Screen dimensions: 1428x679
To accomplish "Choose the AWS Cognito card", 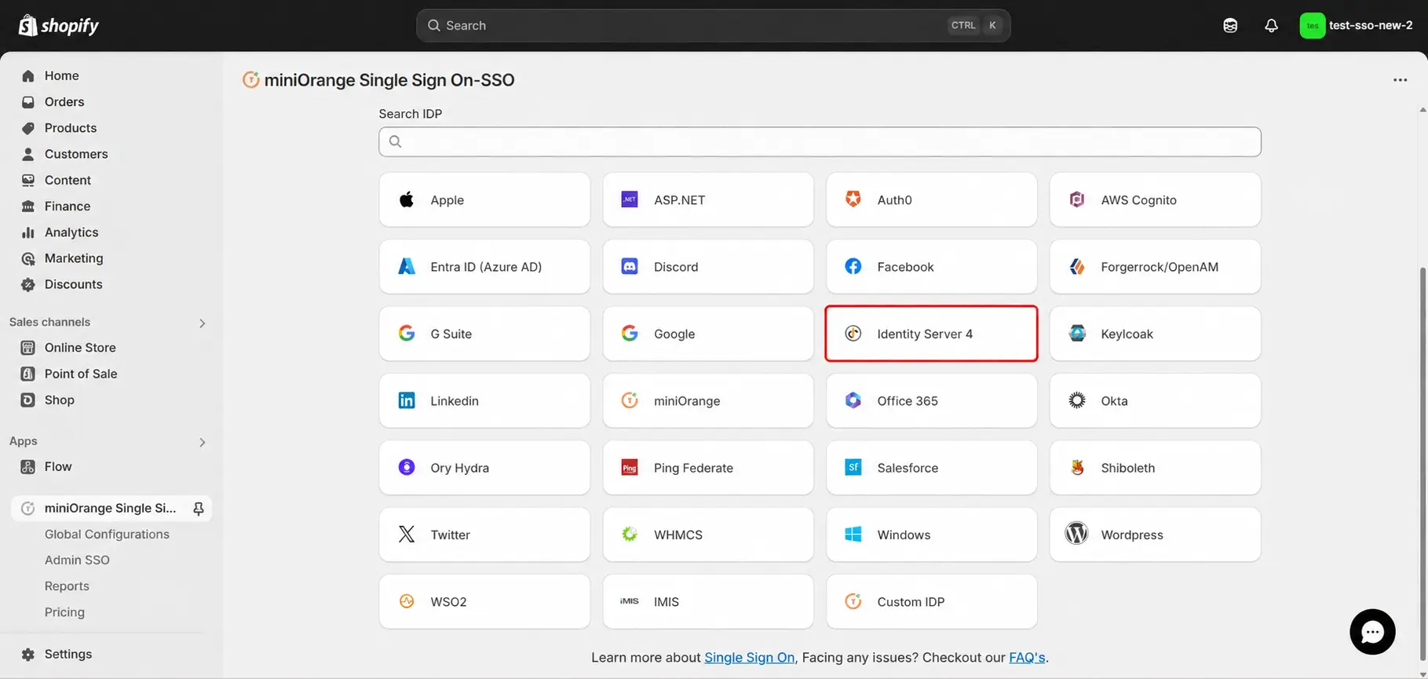I will (1155, 200).
